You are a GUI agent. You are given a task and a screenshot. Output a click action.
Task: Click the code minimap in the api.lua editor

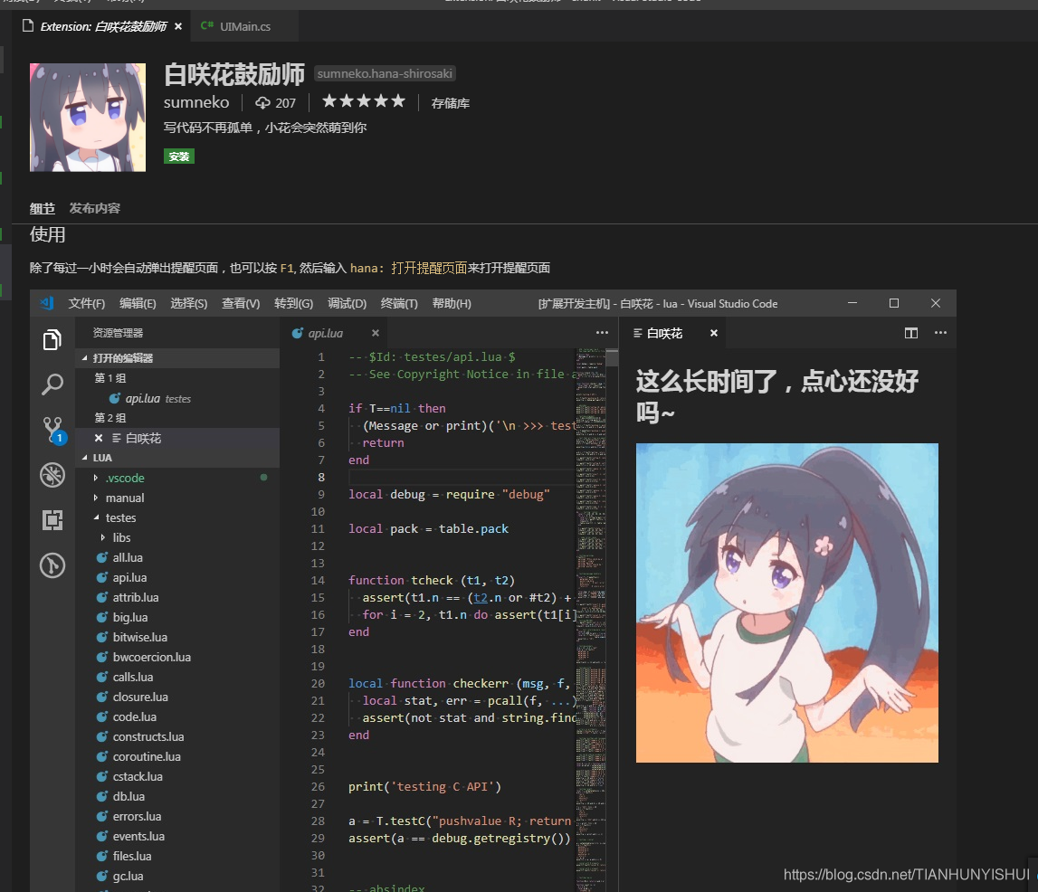(591, 619)
